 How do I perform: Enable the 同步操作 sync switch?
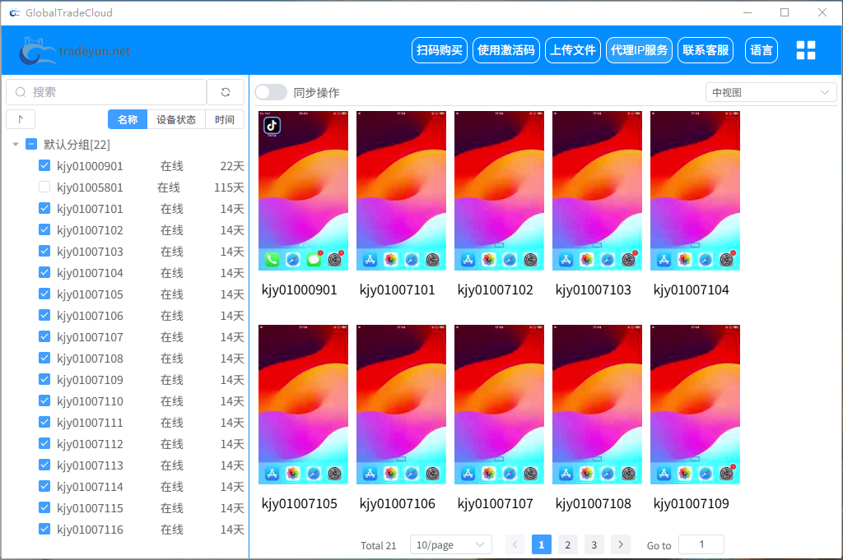[x=271, y=92]
